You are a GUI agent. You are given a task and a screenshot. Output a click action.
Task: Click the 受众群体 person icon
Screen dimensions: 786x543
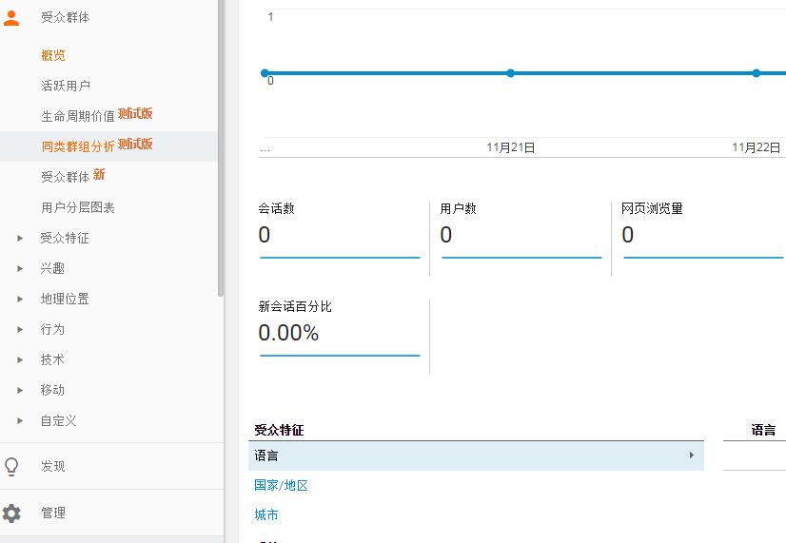point(11,17)
